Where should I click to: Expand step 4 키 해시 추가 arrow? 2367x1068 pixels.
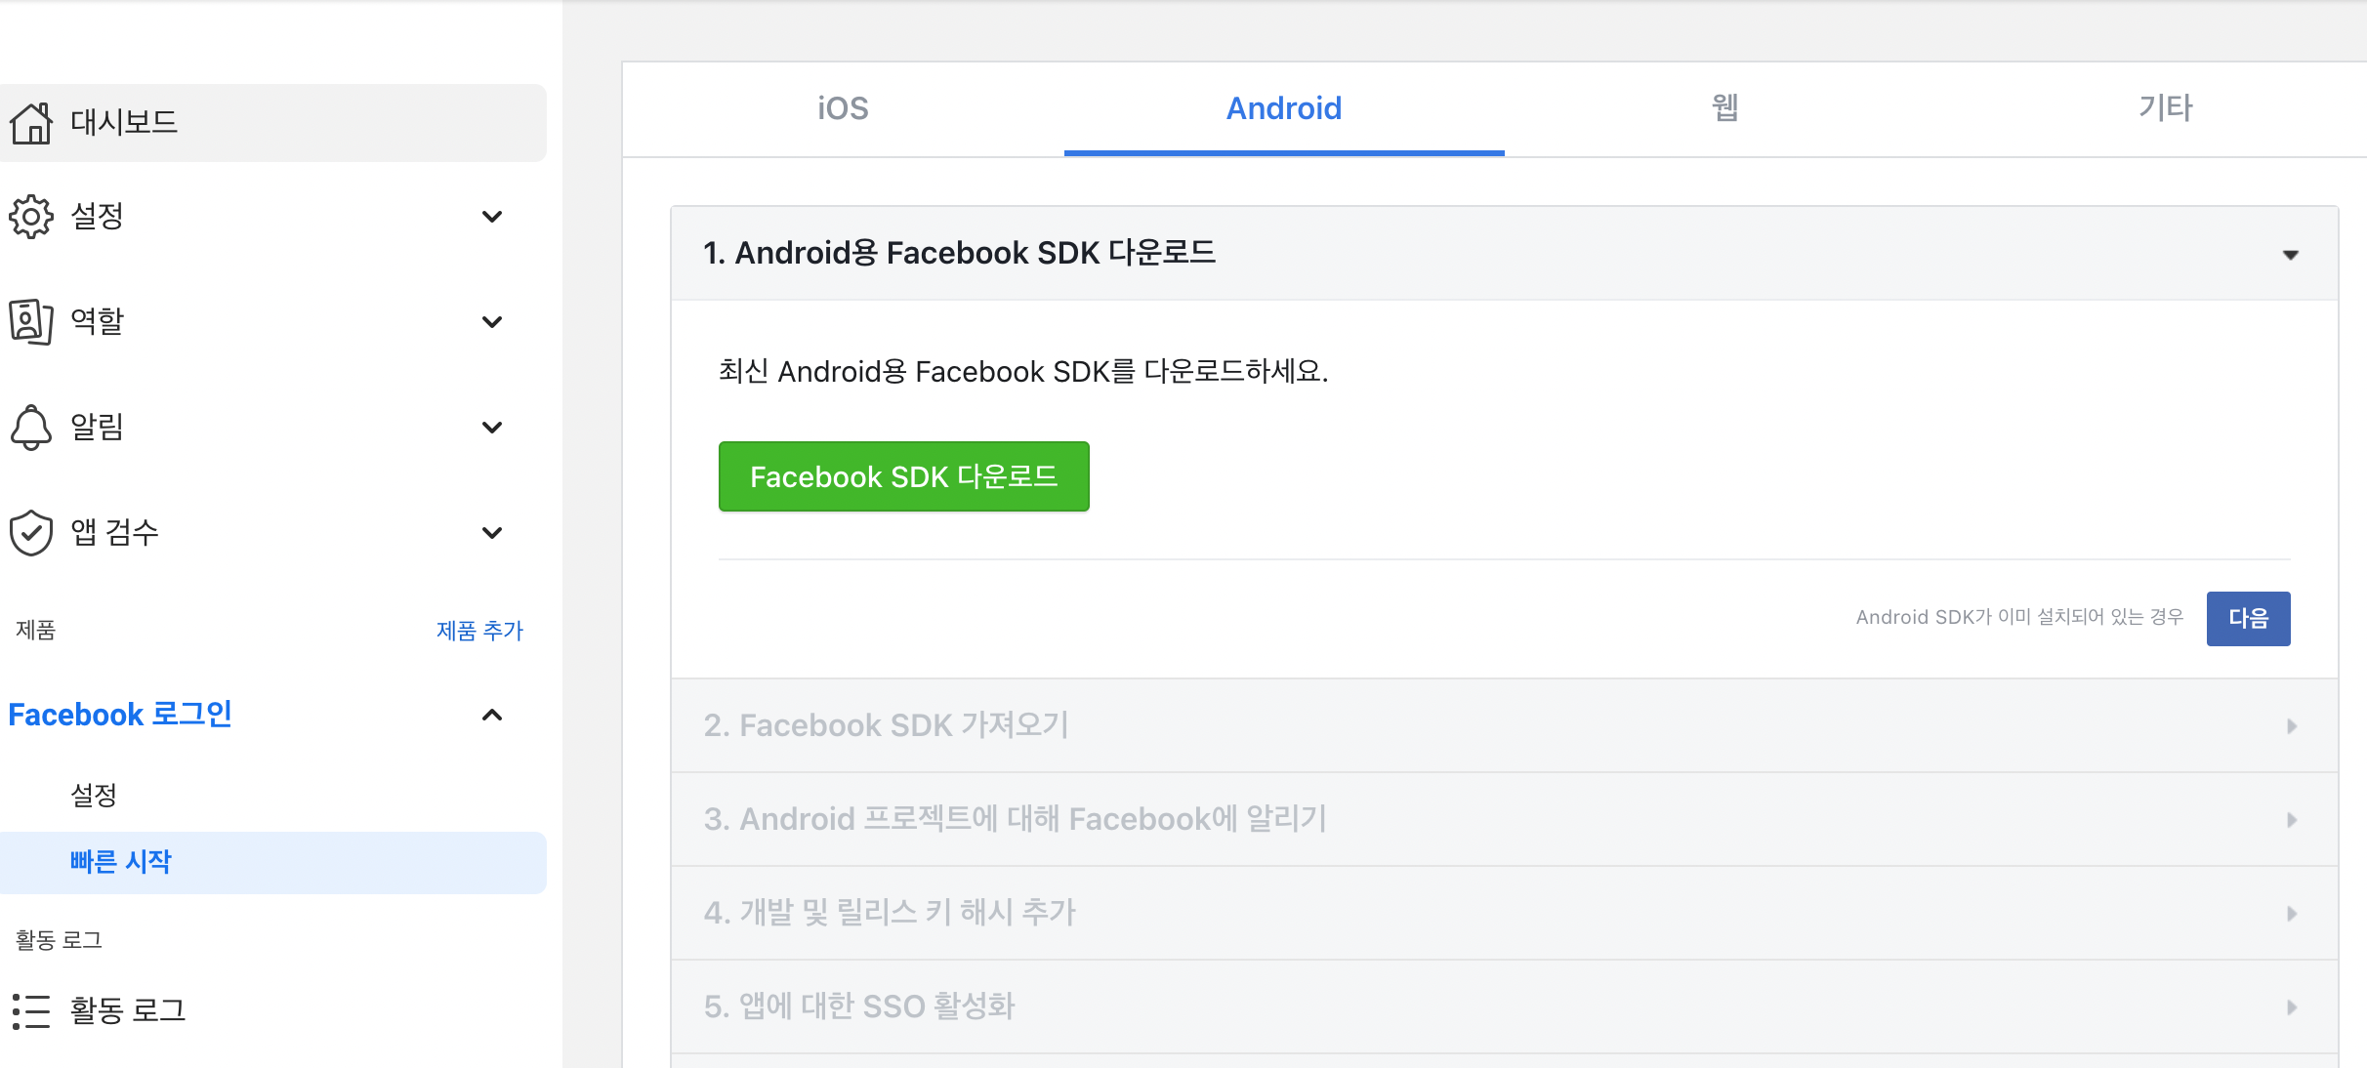click(x=2291, y=914)
